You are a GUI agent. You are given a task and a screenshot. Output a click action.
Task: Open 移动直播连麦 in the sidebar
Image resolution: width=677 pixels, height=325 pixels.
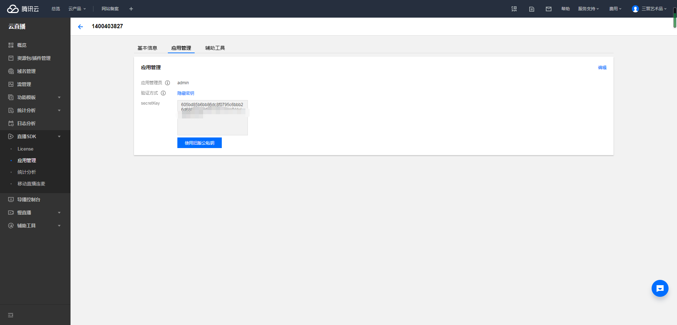(31, 184)
